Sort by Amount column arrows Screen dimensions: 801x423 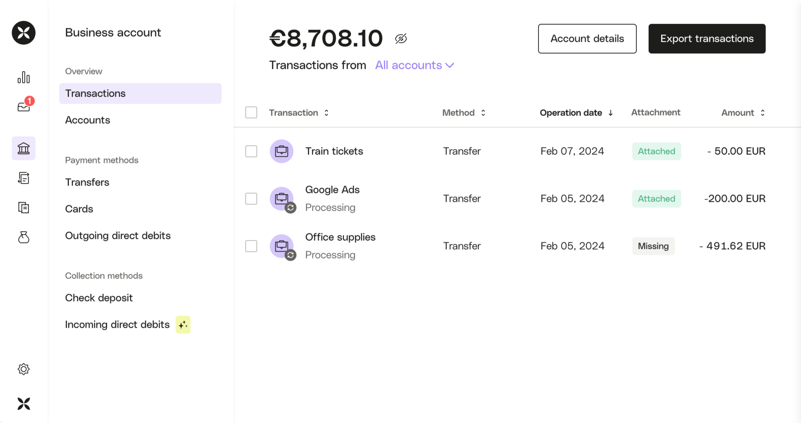point(762,113)
